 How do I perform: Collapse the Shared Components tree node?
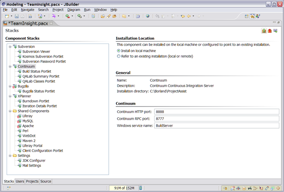[9, 111]
